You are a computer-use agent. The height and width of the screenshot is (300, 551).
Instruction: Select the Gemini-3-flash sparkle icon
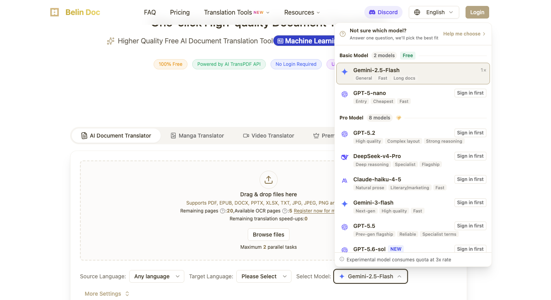click(x=345, y=204)
